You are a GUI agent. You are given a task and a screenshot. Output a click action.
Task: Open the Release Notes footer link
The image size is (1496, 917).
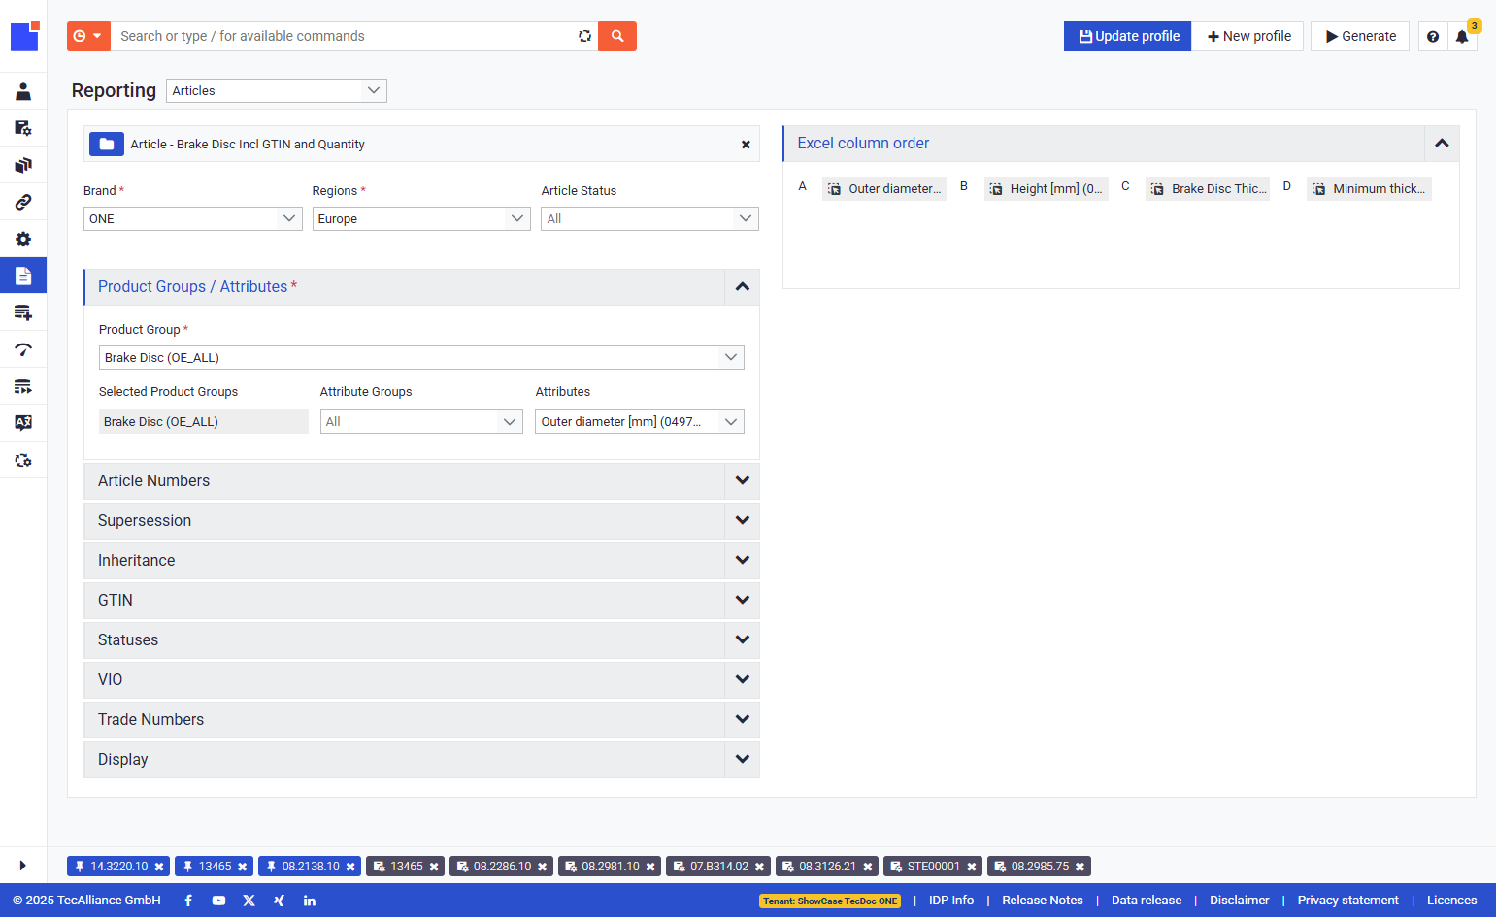1043,901
